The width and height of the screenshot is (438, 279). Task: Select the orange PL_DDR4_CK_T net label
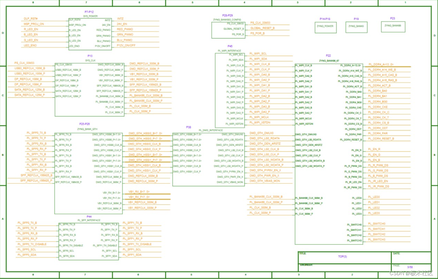(379, 118)
